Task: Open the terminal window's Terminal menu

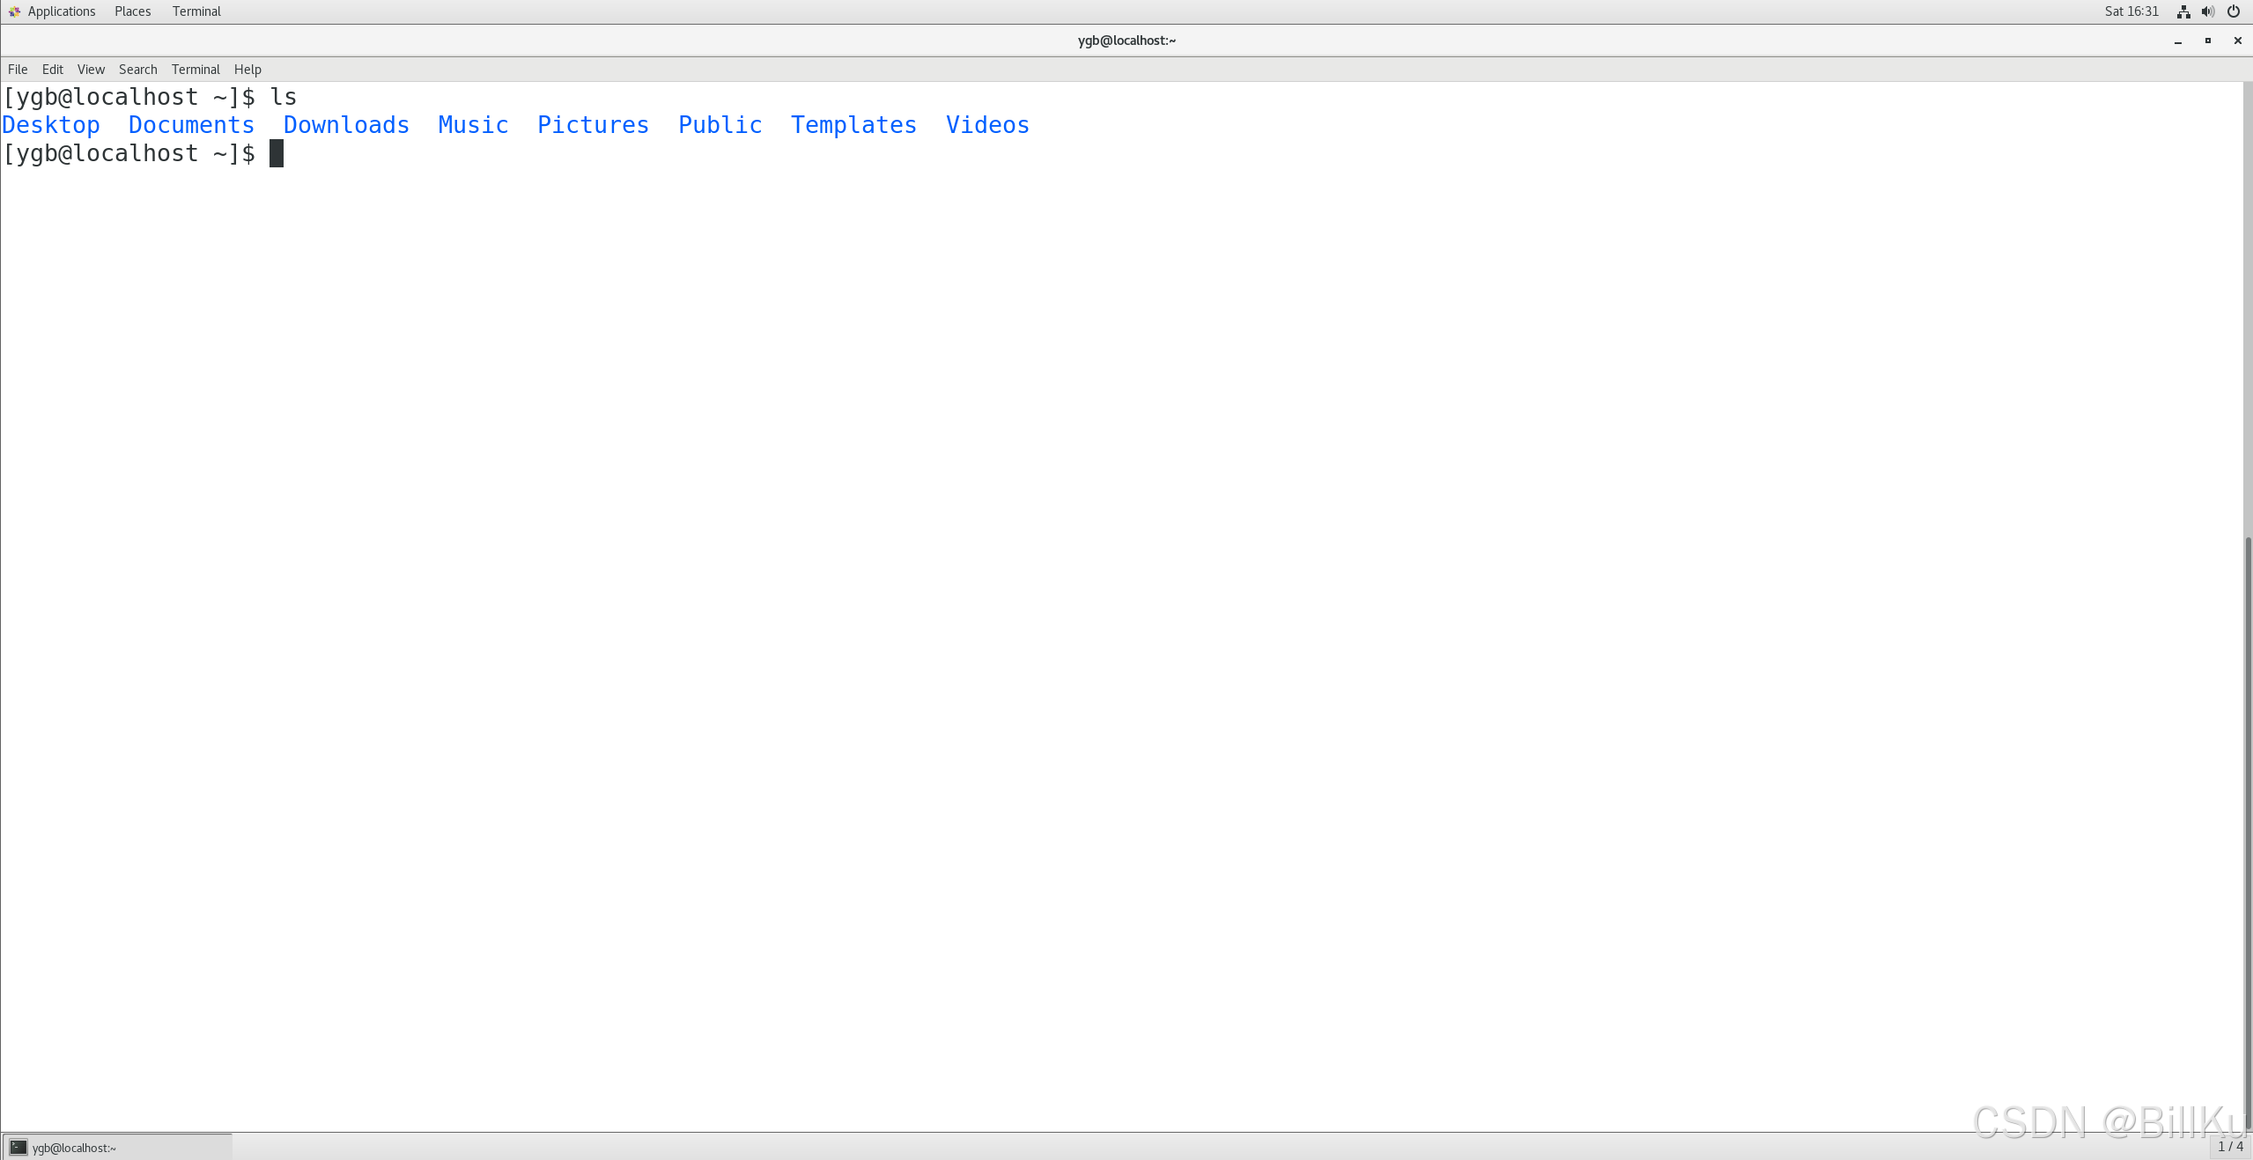Action: pyautogui.click(x=196, y=70)
